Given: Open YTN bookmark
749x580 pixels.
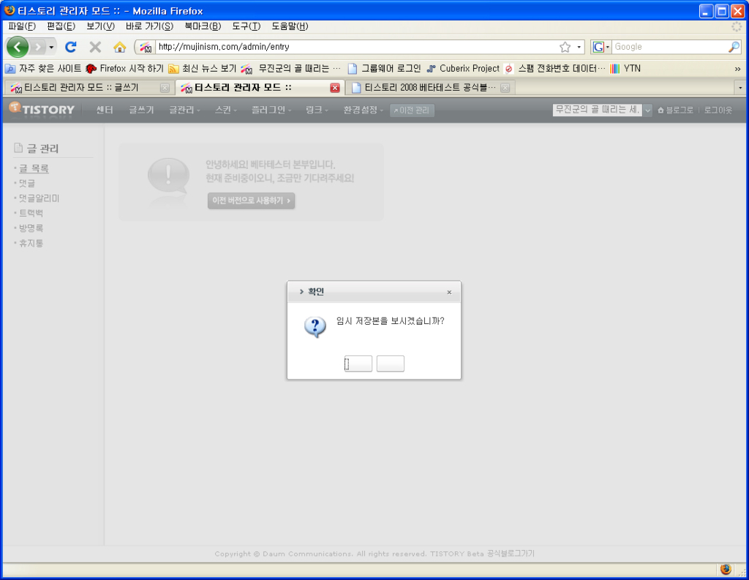Looking at the screenshot, I should point(626,69).
